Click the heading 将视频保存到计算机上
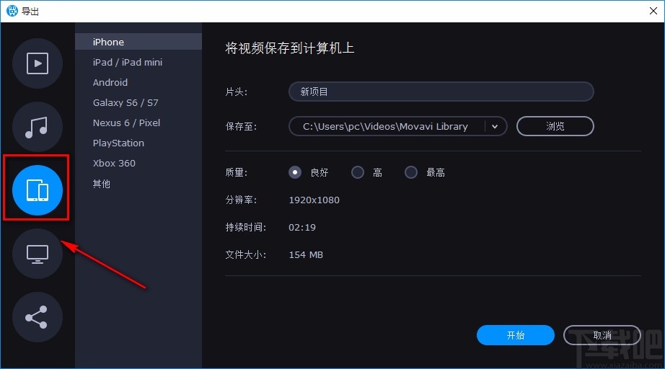665x369 pixels. [290, 48]
